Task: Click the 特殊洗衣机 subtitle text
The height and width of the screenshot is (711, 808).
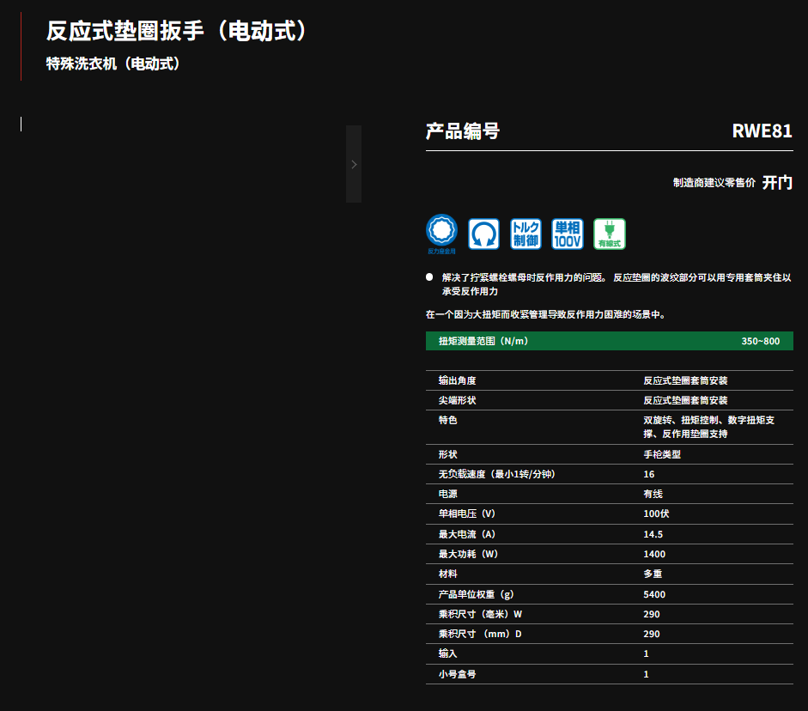Action: pos(113,64)
